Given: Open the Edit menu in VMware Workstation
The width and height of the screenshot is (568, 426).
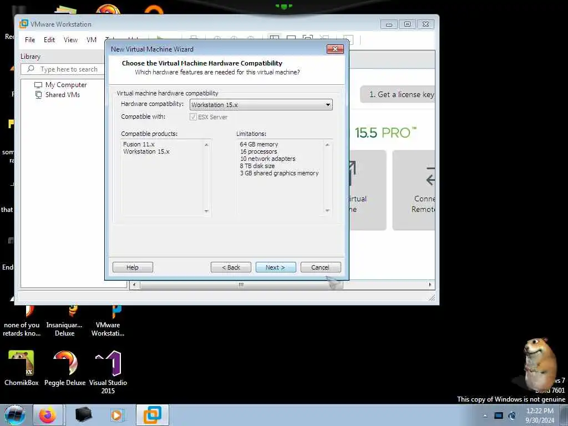Looking at the screenshot, I should coord(49,40).
